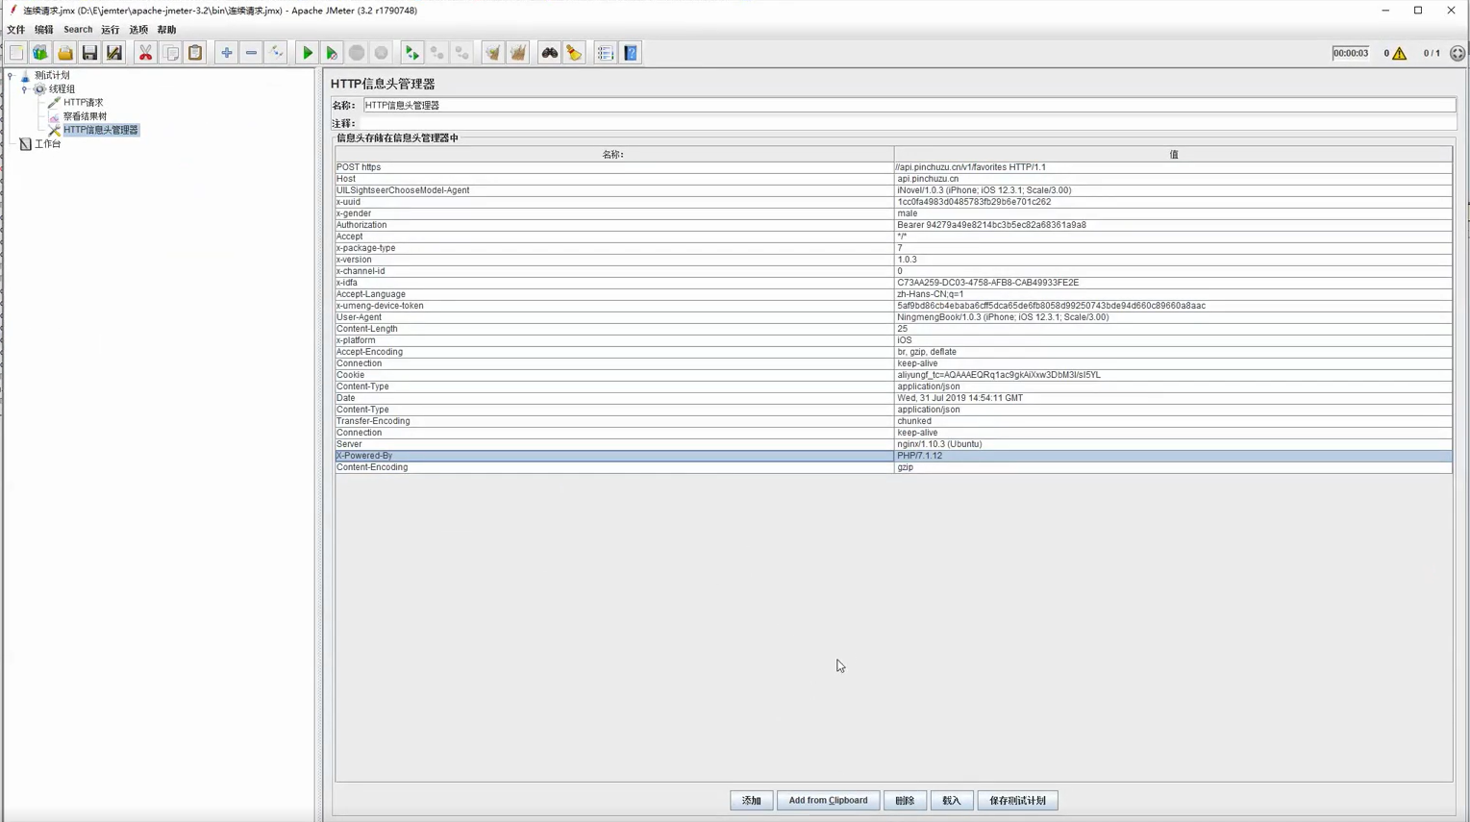Open the 文件 menu

(16, 30)
